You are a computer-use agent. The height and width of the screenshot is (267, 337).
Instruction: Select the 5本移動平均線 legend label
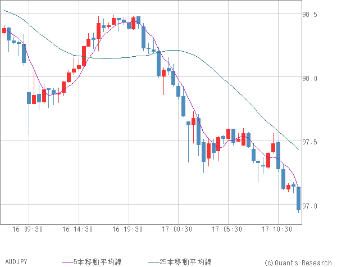click(98, 262)
